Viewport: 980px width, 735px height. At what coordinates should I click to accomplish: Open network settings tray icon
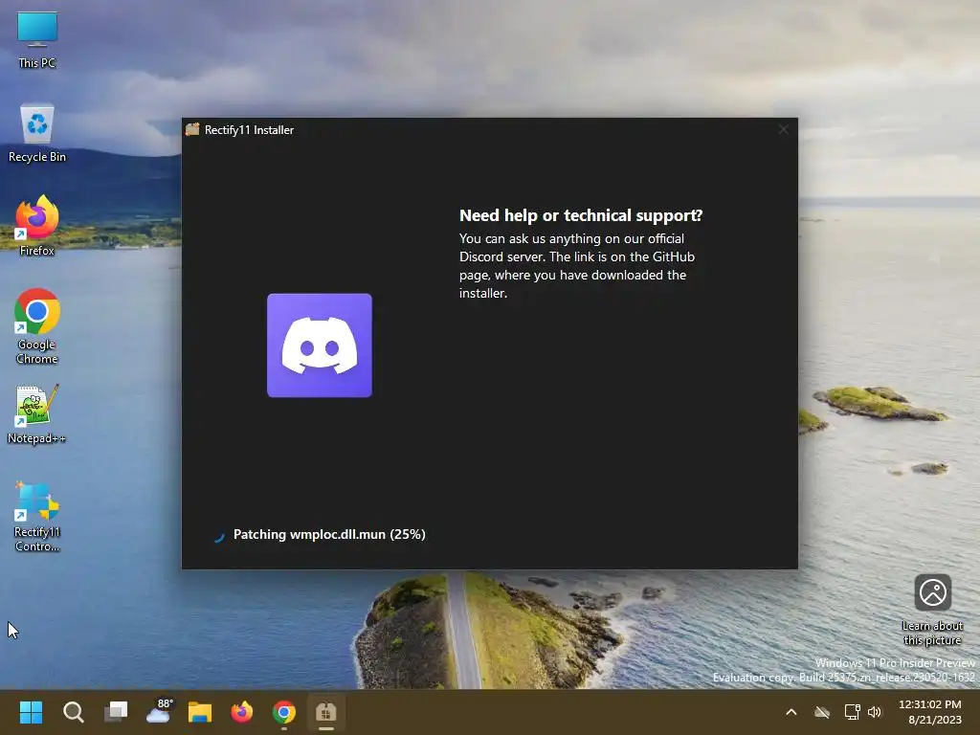852,712
